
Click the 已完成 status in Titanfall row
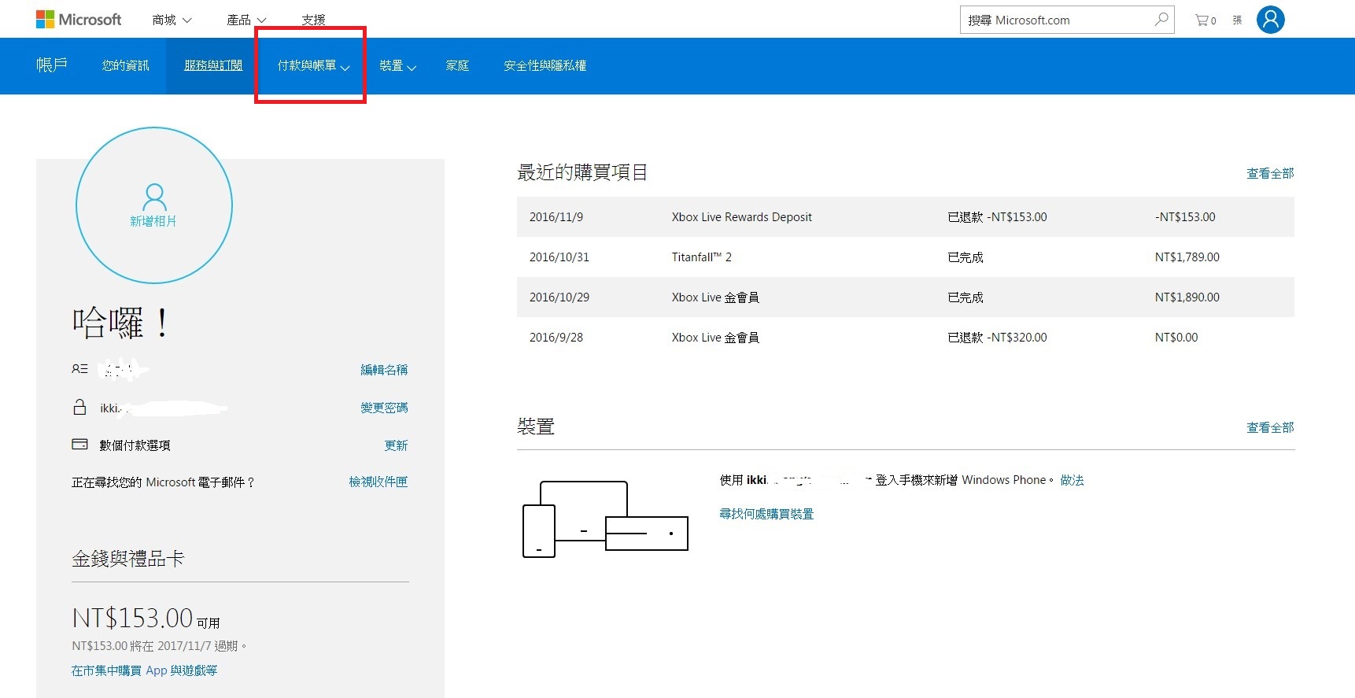(x=965, y=257)
